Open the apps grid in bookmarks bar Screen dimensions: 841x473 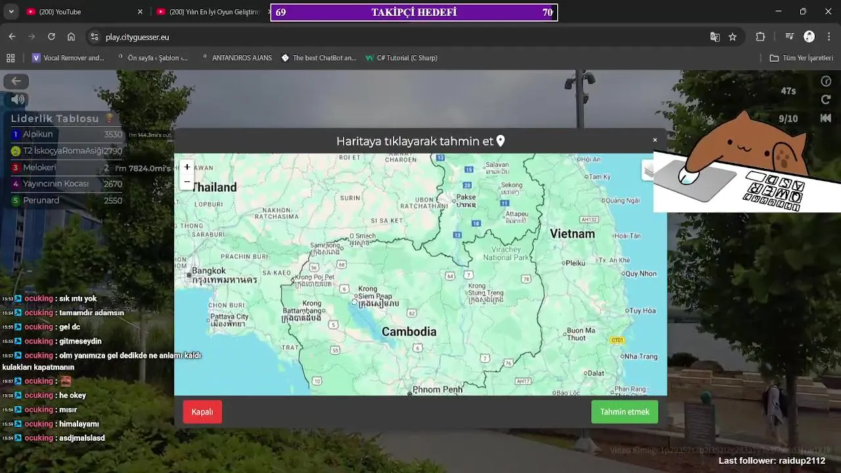(x=11, y=58)
